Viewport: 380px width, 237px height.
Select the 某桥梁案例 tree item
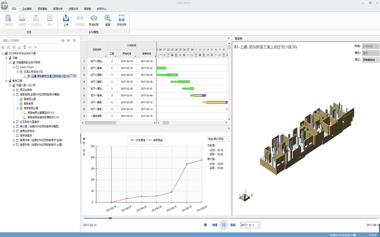26,136
